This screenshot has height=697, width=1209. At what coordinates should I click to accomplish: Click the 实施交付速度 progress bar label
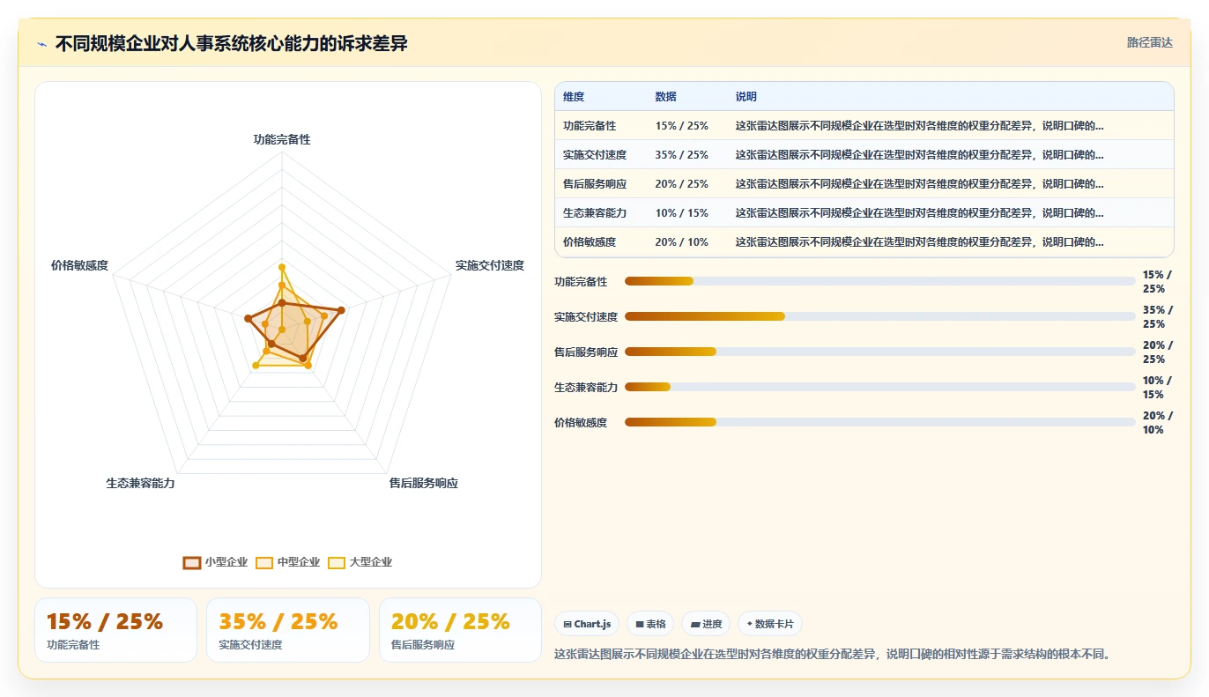tap(586, 317)
